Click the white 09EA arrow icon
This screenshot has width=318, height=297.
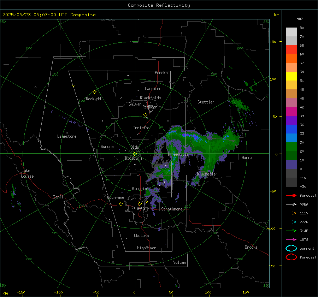291,204
